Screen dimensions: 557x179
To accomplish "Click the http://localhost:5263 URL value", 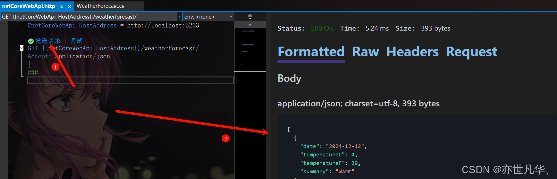I will (x=163, y=25).
